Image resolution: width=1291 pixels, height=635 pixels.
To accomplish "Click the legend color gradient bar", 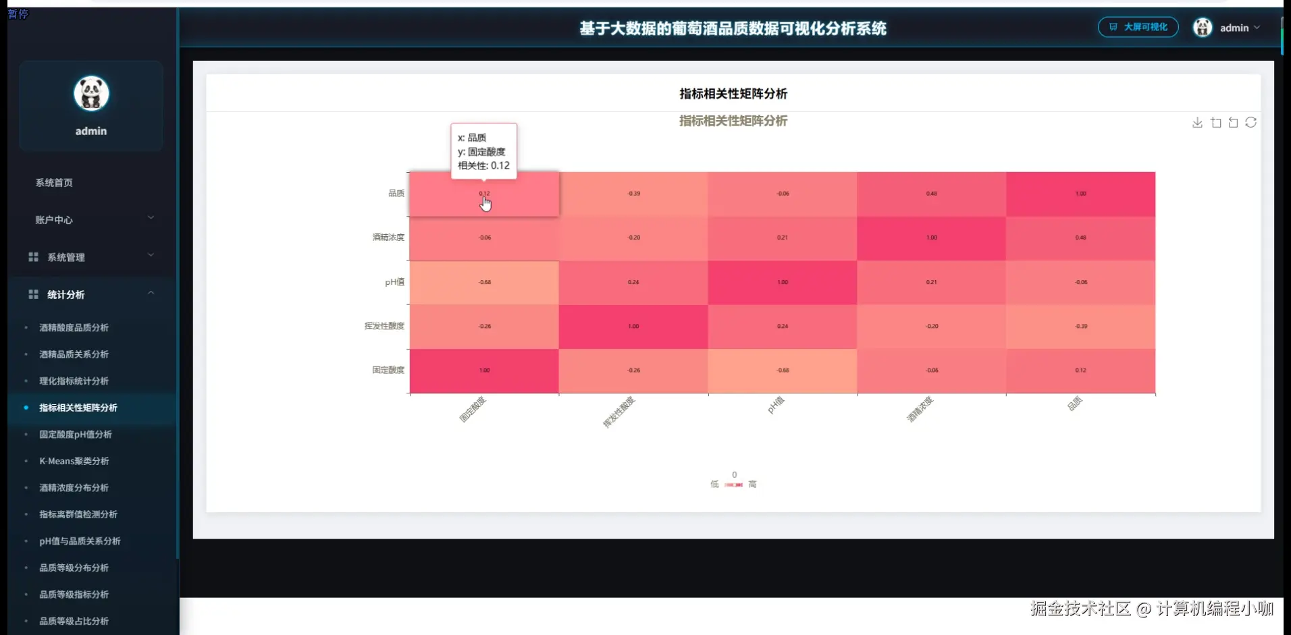I will pyautogui.click(x=733, y=484).
